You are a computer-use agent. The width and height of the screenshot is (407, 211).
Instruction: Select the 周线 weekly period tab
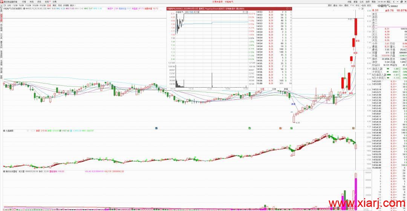click(x=55, y=5)
